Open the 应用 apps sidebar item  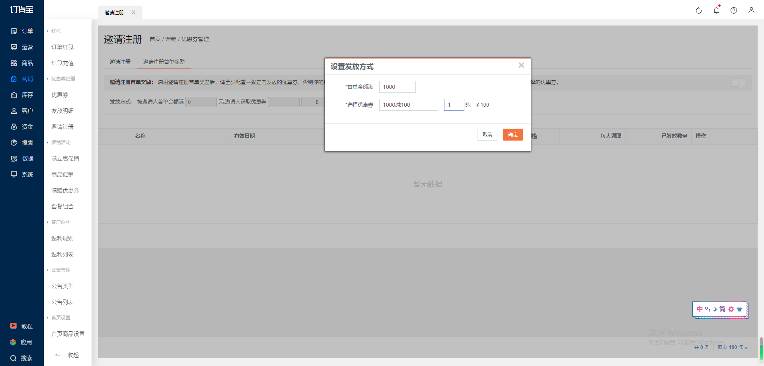[x=21, y=342]
